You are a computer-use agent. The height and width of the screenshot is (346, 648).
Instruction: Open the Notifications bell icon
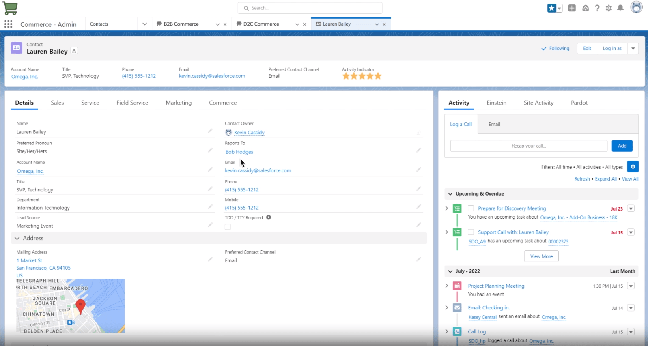point(620,8)
